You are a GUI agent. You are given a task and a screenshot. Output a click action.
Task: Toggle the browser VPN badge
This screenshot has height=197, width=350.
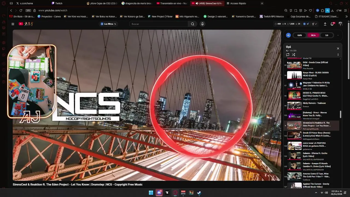pos(28,10)
